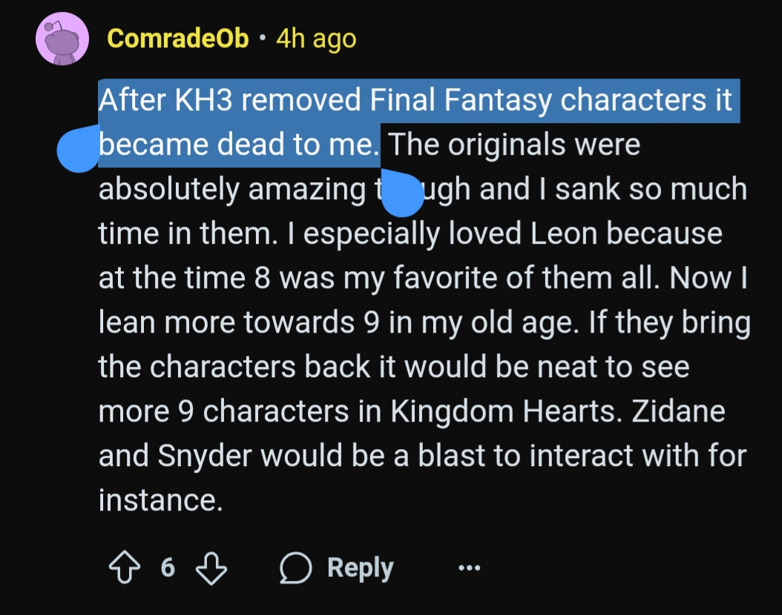Open ComradeOb's user profile link
This screenshot has width=782, height=615.
(x=177, y=39)
